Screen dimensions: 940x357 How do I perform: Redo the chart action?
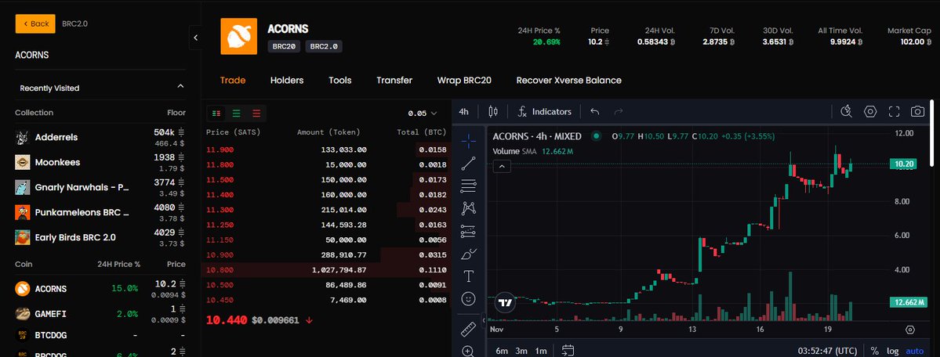pos(619,111)
